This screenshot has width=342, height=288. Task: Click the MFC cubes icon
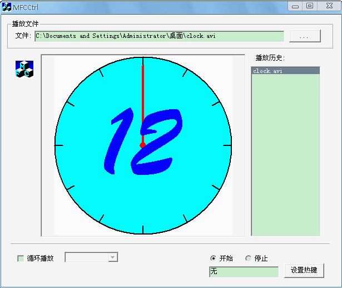24,69
